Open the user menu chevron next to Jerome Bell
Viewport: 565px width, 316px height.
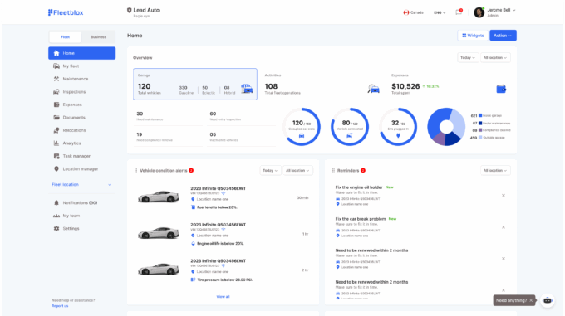[513, 10]
